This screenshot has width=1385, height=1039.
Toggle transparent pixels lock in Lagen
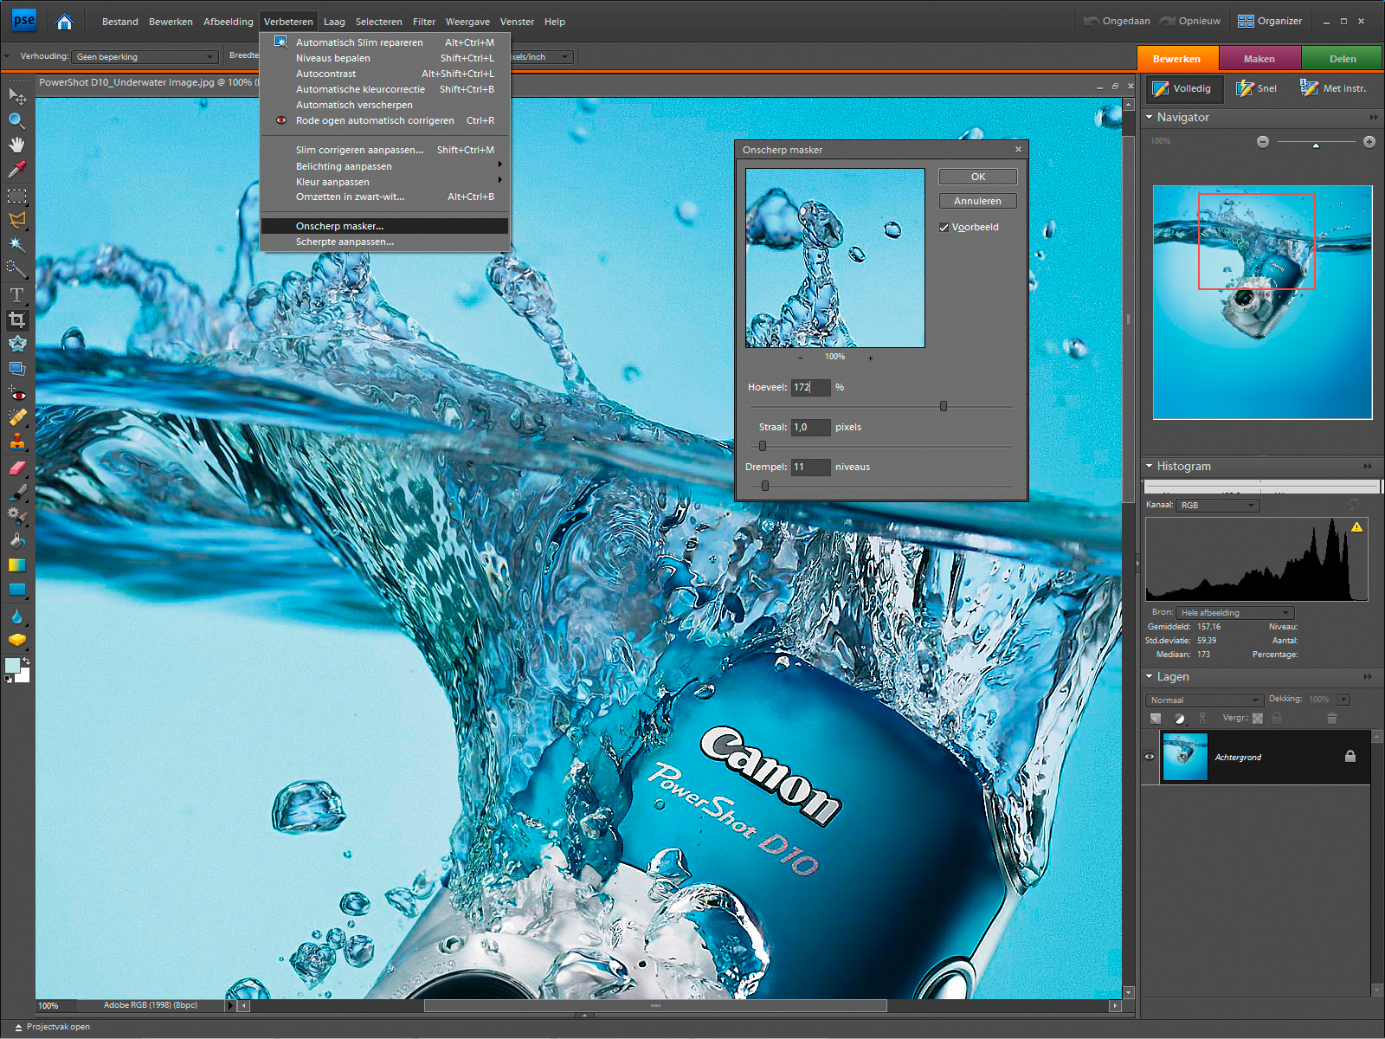(x=1258, y=718)
